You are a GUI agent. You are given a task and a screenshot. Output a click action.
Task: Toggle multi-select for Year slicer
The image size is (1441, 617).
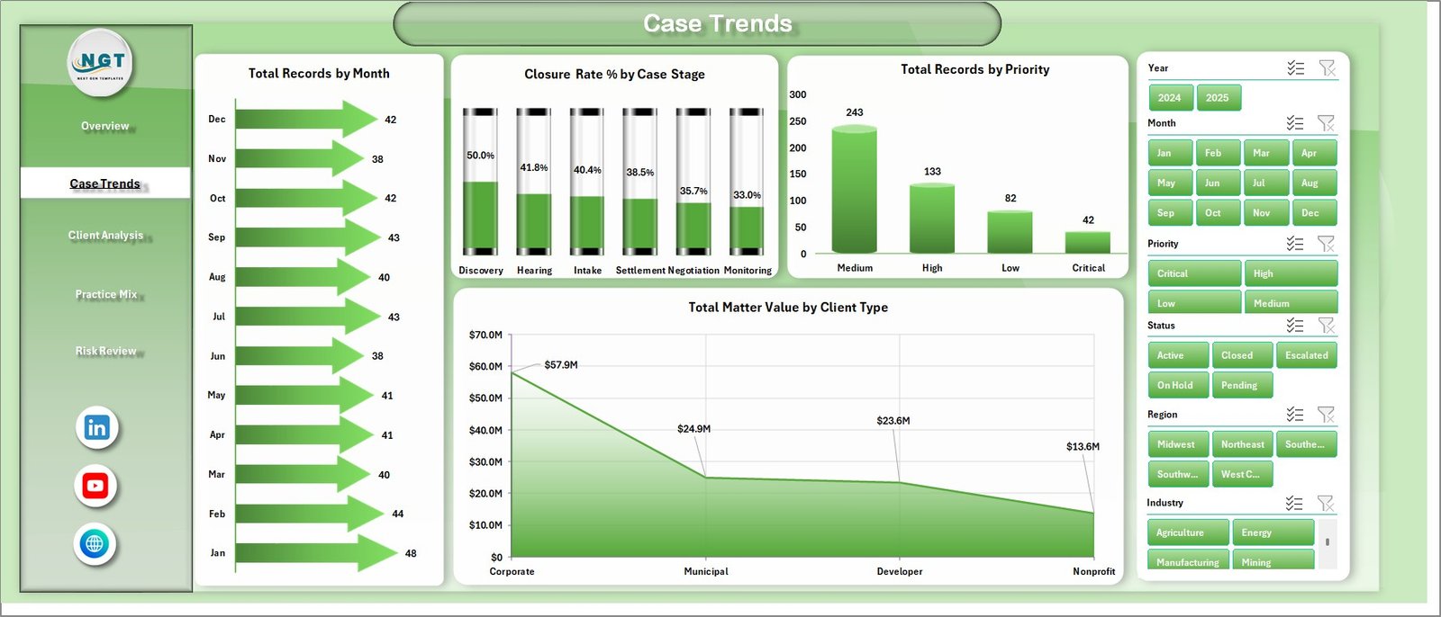(x=1295, y=68)
